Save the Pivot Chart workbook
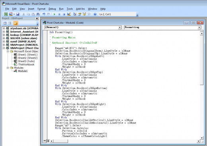 18,14
